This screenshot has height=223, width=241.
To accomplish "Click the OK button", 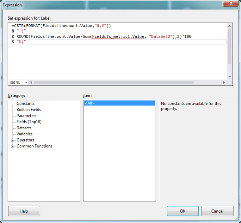I will tap(182, 211).
